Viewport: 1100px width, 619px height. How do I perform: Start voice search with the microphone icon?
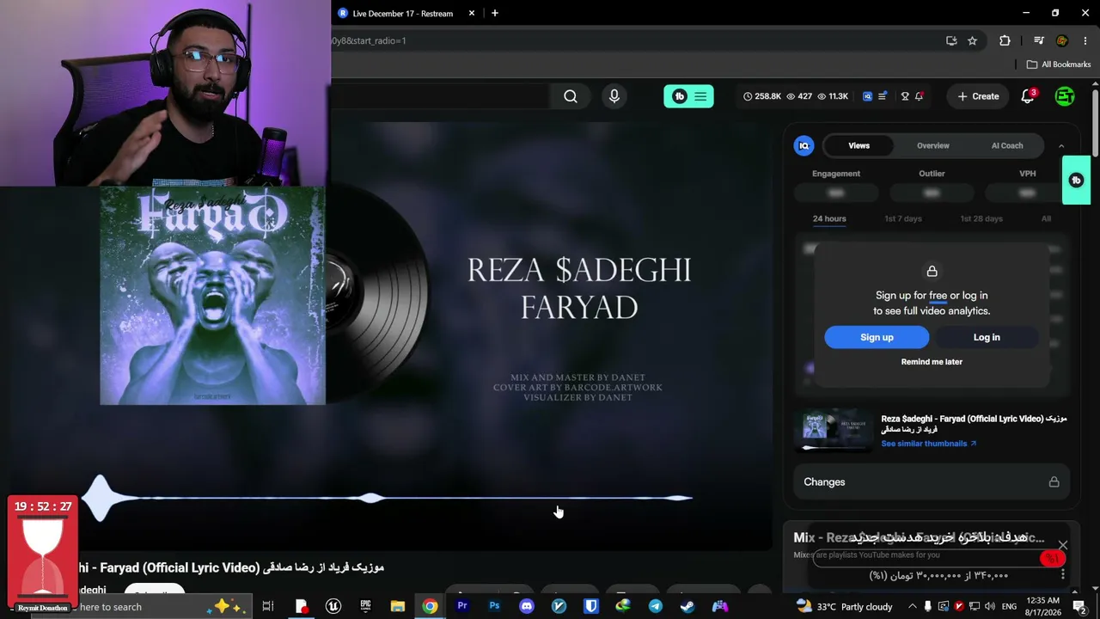pyautogui.click(x=614, y=96)
